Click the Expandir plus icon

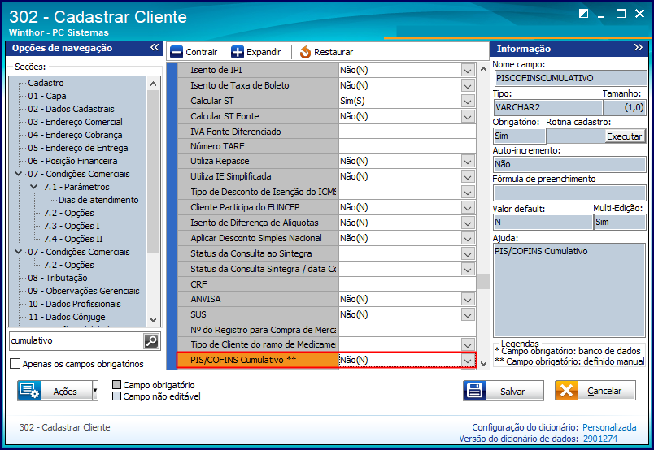tap(238, 52)
